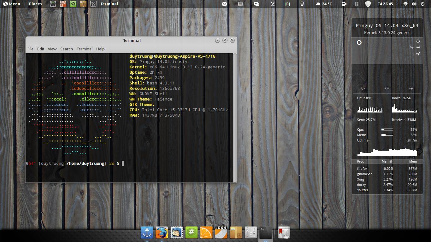Click the circle ring icon in Conky widget
431x242 pixels.
[359, 43]
